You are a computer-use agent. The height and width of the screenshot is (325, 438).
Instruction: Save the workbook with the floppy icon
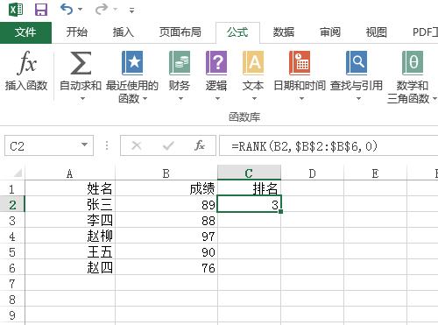[41, 10]
